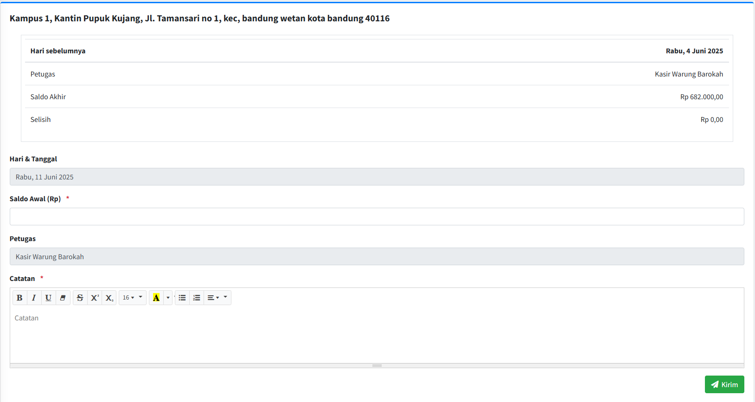Click inside the Catatan text area
Image resolution: width=755 pixels, height=402 pixels.
pyautogui.click(x=377, y=336)
